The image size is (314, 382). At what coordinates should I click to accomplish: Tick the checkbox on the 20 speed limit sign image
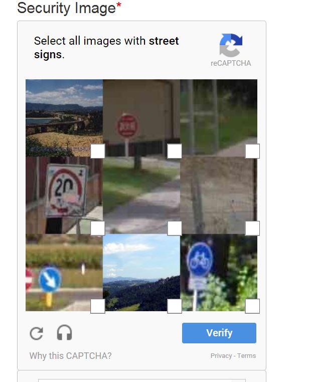click(98, 228)
